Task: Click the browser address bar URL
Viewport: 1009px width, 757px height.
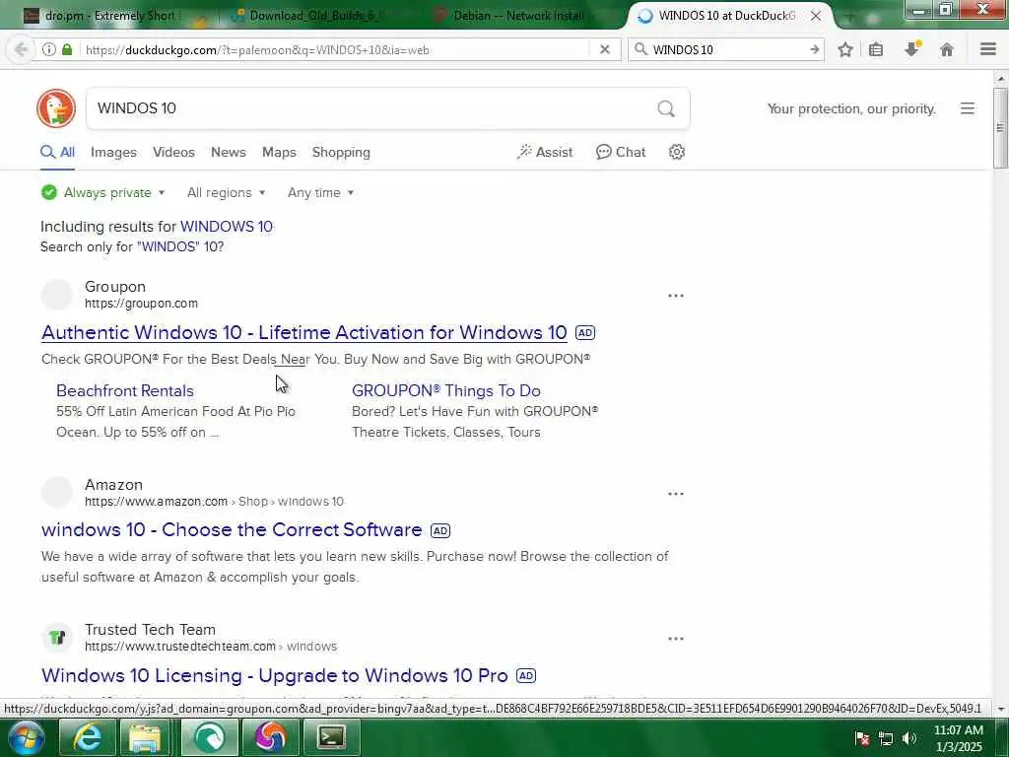Action: point(257,49)
